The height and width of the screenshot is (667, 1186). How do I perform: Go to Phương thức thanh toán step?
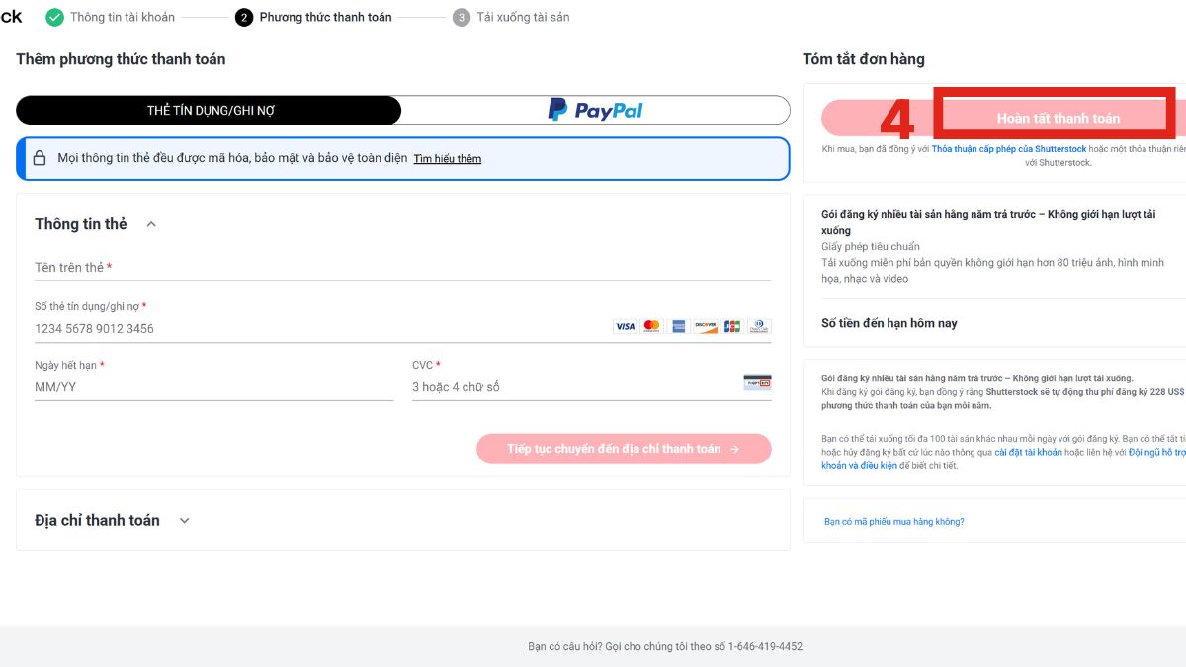pos(313,17)
